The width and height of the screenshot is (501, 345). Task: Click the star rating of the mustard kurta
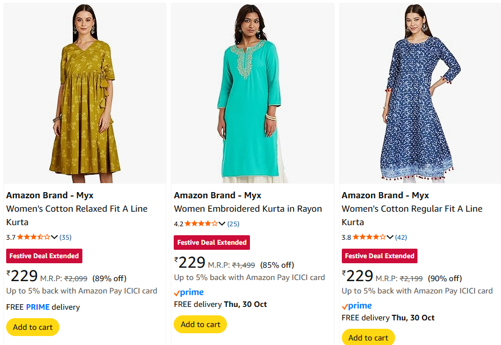(x=34, y=237)
